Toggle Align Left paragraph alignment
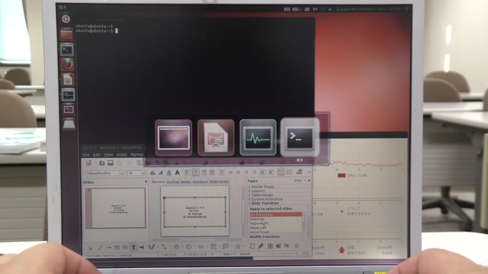Screen dimensions: 488x274 tap(187, 172)
